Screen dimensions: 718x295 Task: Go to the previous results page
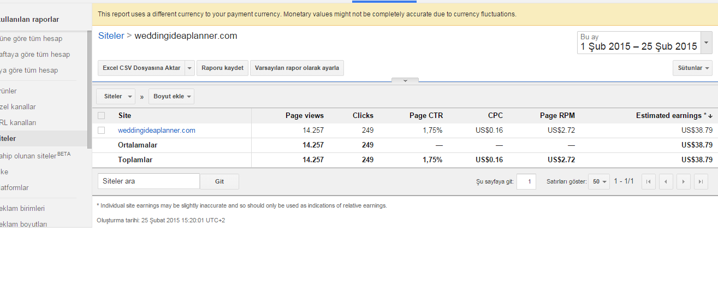click(x=666, y=181)
